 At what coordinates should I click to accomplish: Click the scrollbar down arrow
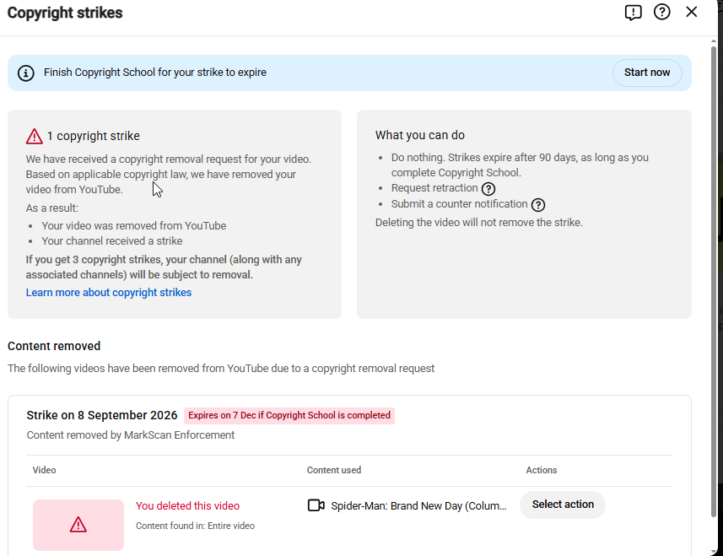click(x=714, y=552)
